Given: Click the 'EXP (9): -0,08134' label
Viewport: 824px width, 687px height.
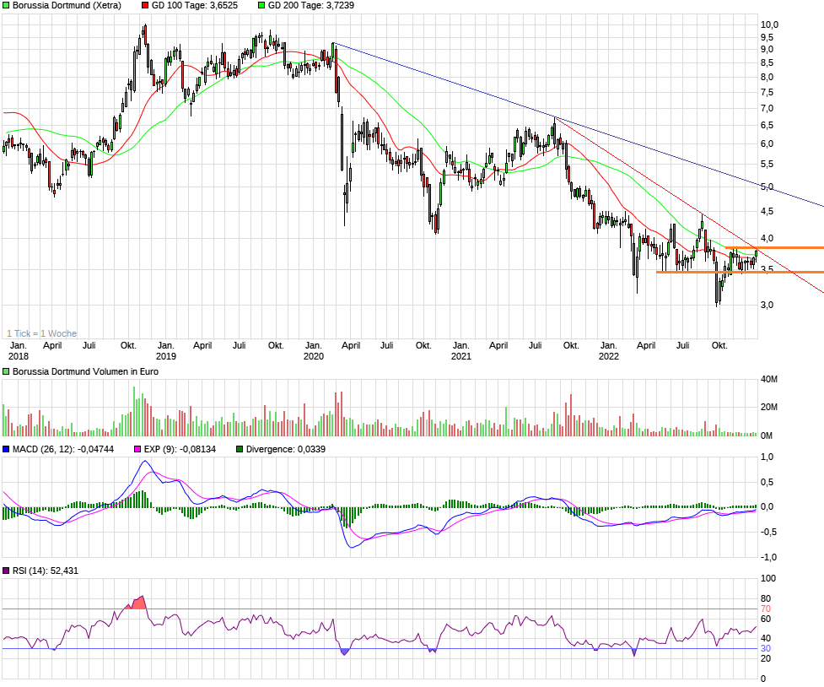Looking at the screenshot, I should [180, 449].
